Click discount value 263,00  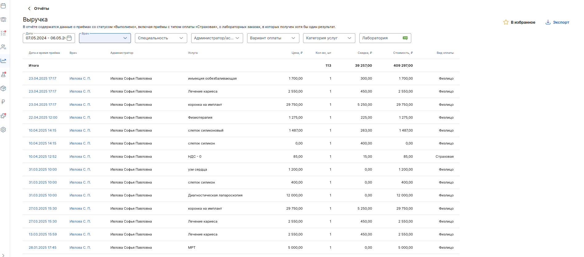pyautogui.click(x=366, y=130)
